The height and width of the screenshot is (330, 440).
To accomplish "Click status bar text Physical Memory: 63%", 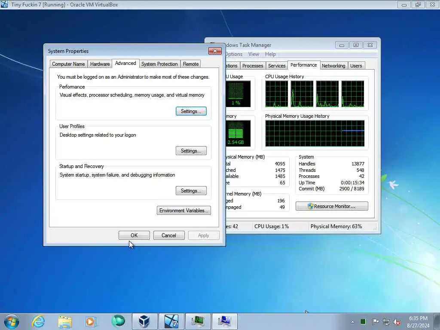I will coord(336,226).
